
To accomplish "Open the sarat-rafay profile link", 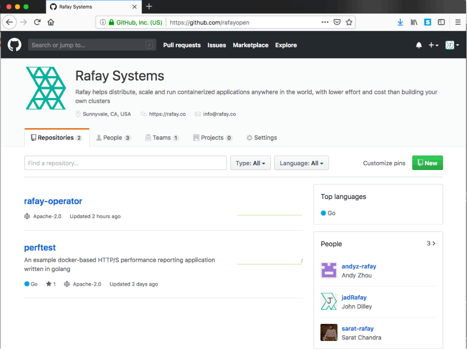I will click(357, 329).
